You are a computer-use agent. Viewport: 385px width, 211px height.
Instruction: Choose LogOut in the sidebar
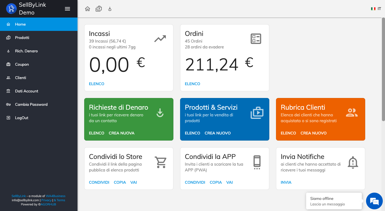click(39, 118)
